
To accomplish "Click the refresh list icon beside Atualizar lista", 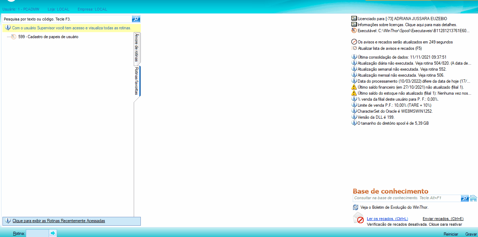I will tap(354, 48).
